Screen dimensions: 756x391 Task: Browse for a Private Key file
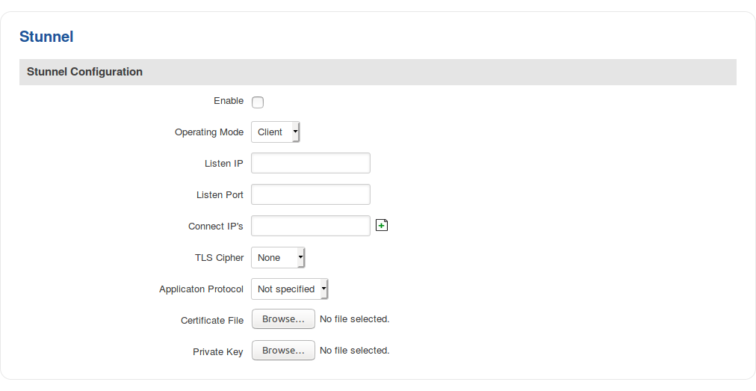(x=283, y=351)
